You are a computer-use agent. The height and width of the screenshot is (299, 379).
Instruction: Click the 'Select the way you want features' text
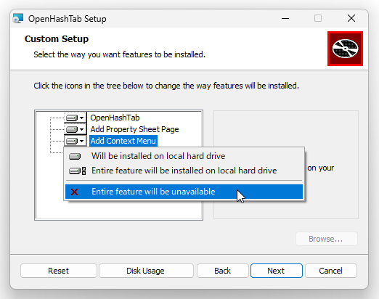(x=119, y=54)
